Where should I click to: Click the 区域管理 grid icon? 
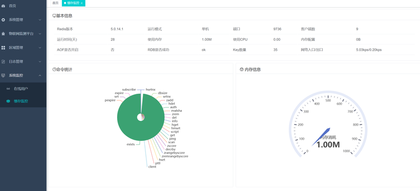point(3,48)
